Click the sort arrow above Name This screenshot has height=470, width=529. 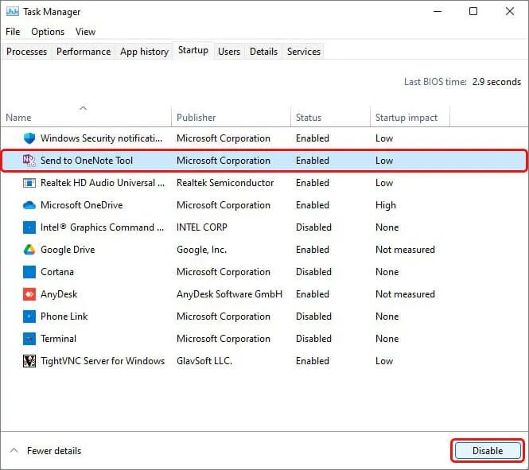pos(83,108)
